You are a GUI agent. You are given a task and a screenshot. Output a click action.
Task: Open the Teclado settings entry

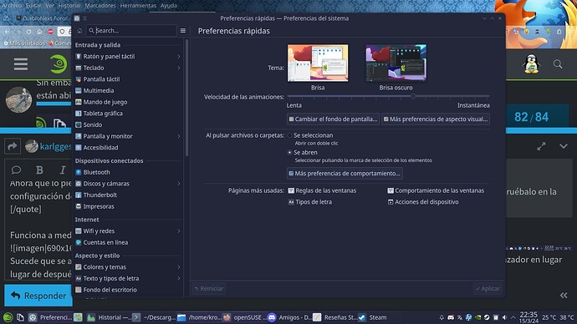pos(128,68)
